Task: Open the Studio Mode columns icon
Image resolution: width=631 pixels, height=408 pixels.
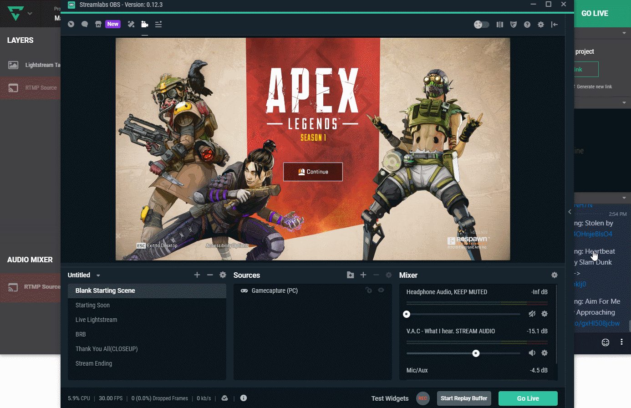Action: tap(500, 25)
